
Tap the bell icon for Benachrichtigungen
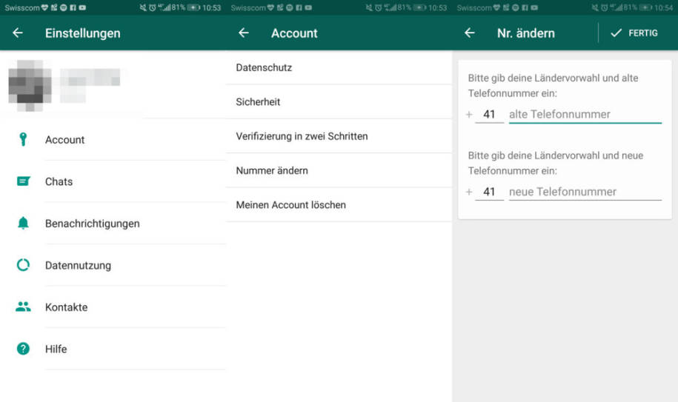pos(23,224)
